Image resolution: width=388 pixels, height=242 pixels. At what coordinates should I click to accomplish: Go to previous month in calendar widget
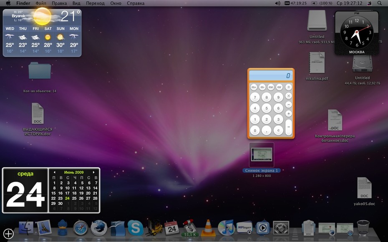(54, 172)
